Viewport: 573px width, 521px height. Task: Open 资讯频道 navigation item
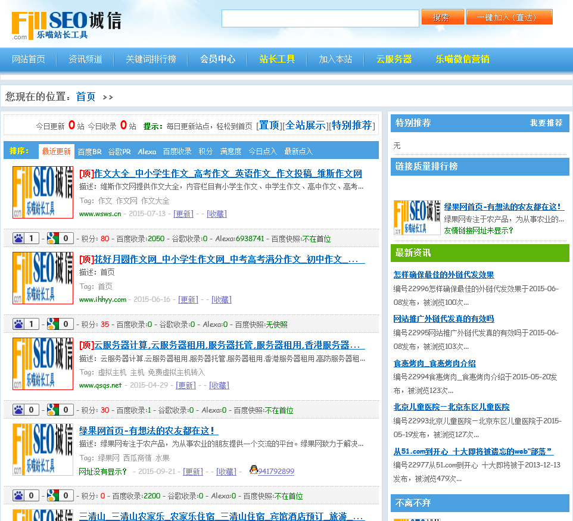click(86, 59)
